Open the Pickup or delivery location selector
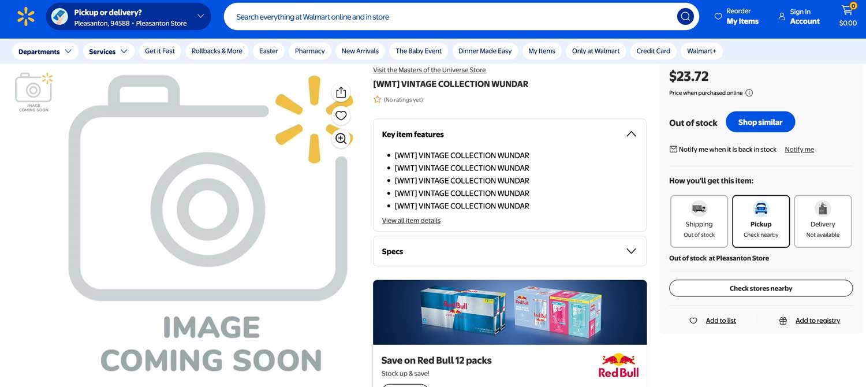The height and width of the screenshot is (387, 866). [128, 16]
